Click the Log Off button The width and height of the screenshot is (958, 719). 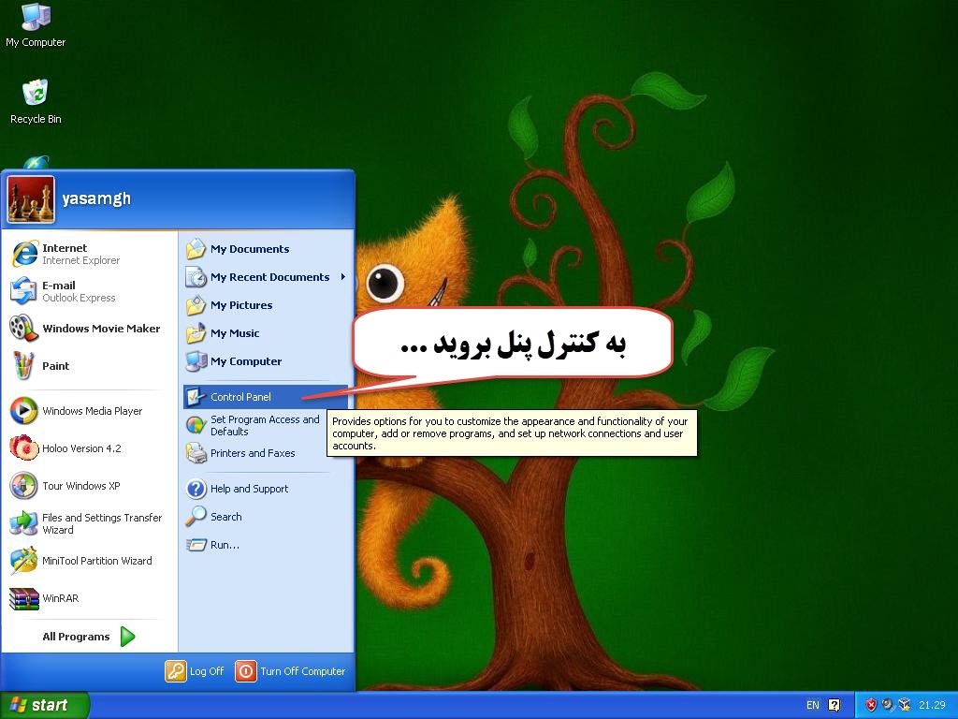[x=195, y=671]
